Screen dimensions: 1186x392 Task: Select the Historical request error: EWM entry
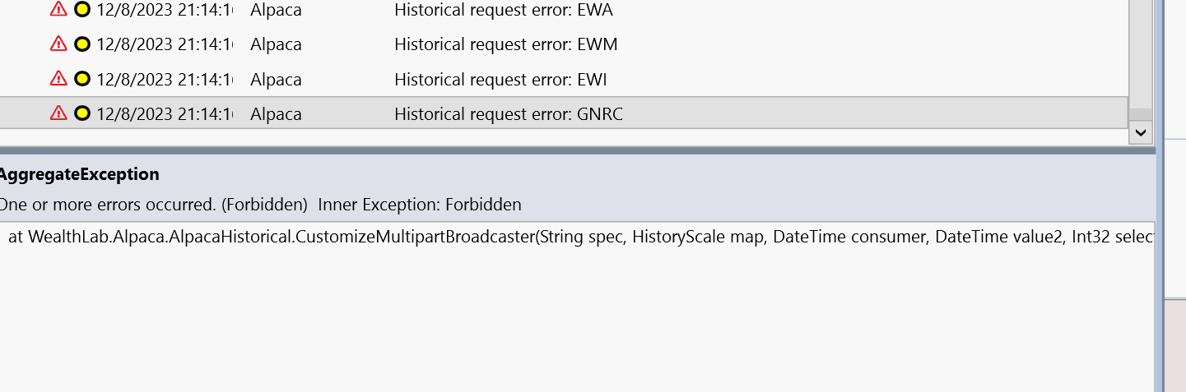(505, 44)
